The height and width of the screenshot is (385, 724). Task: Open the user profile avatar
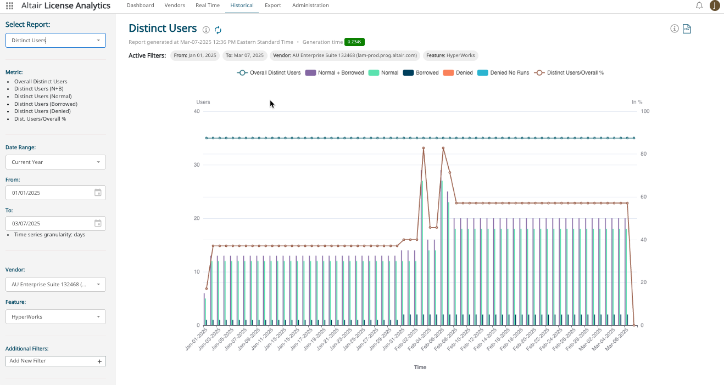(715, 5)
